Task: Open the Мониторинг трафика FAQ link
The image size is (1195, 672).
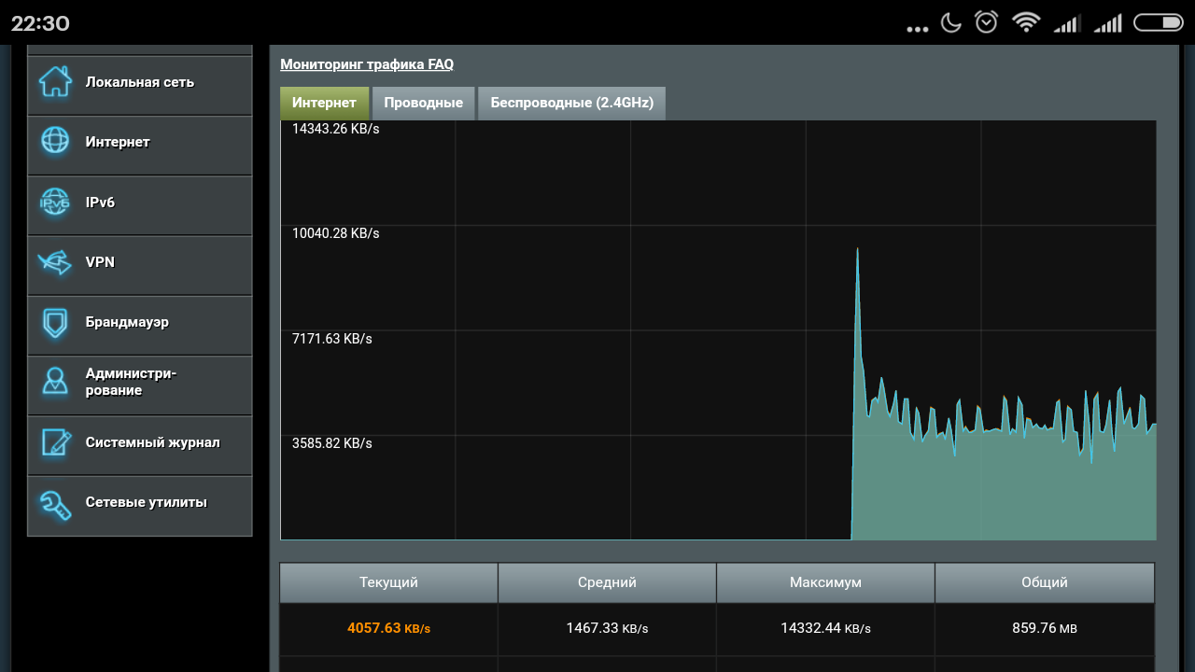Action: click(x=367, y=64)
